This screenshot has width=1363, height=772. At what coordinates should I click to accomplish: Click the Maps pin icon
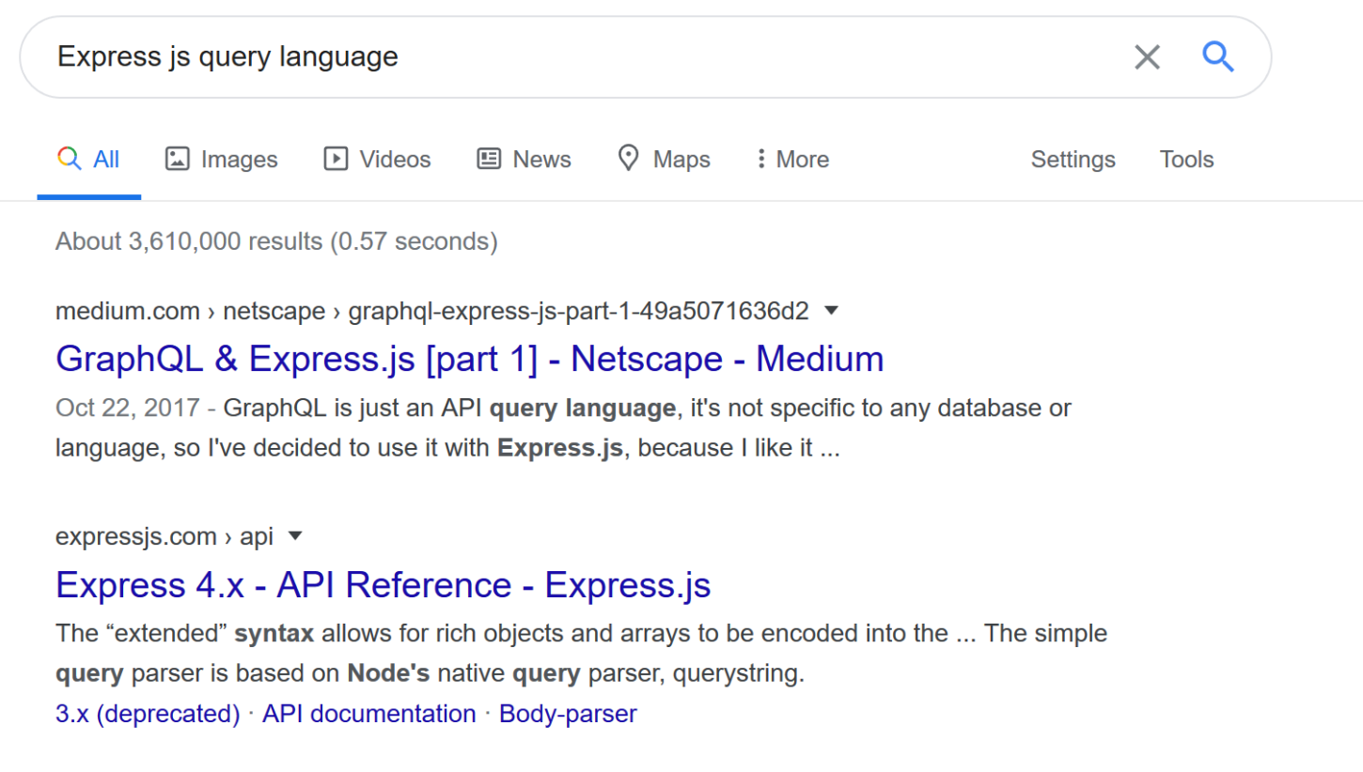pyautogui.click(x=628, y=158)
